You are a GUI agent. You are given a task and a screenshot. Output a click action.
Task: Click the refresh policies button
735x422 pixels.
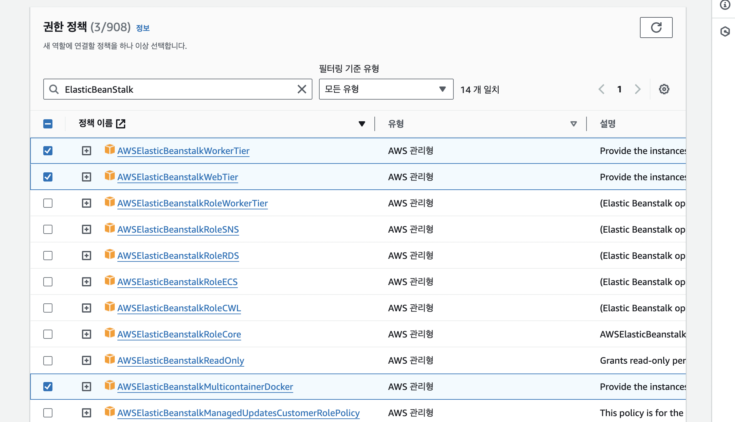[656, 28]
